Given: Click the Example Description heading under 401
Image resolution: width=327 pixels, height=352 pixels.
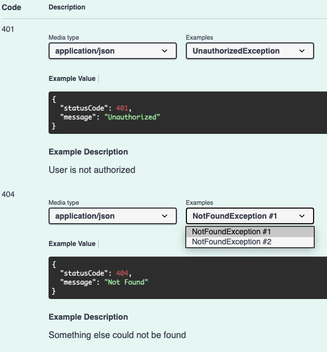Looking at the screenshot, I should (x=88, y=152).
